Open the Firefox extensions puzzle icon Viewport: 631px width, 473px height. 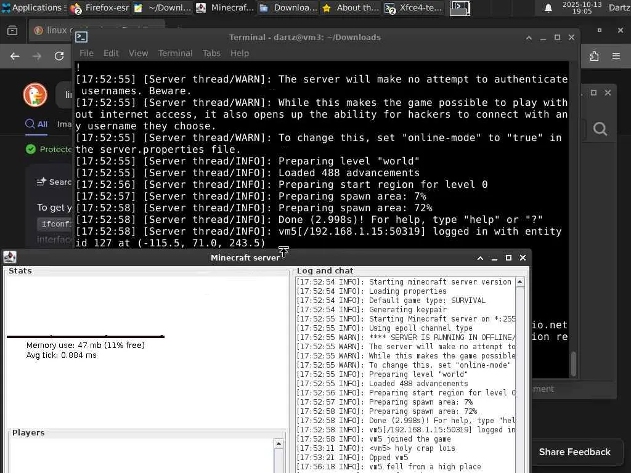click(595, 56)
